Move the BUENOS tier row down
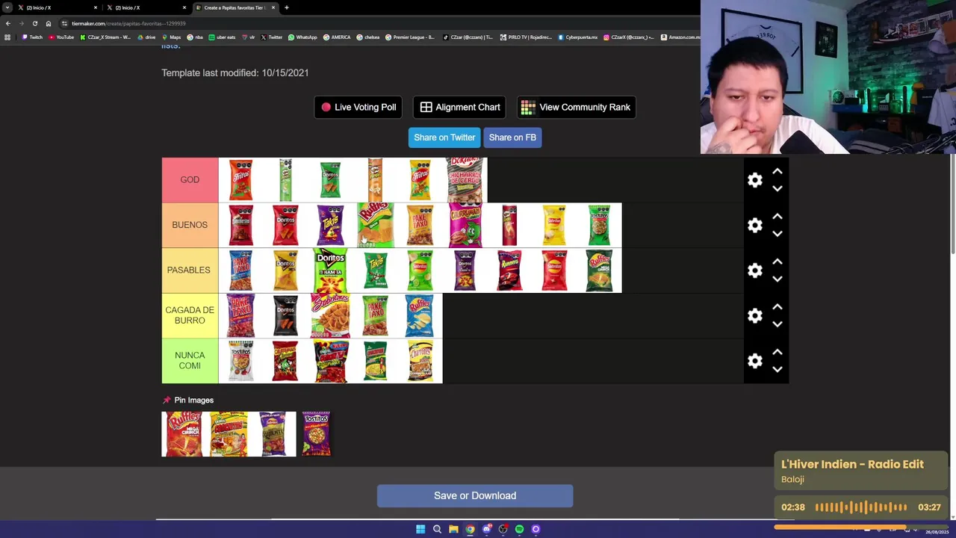The image size is (956, 538). (777, 234)
